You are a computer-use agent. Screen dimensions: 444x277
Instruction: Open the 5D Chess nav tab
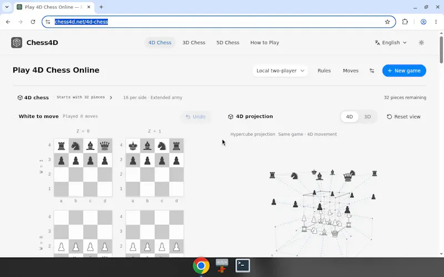(228, 43)
